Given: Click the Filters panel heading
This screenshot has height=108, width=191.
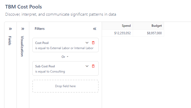Looking at the screenshot, I should 40,29.
